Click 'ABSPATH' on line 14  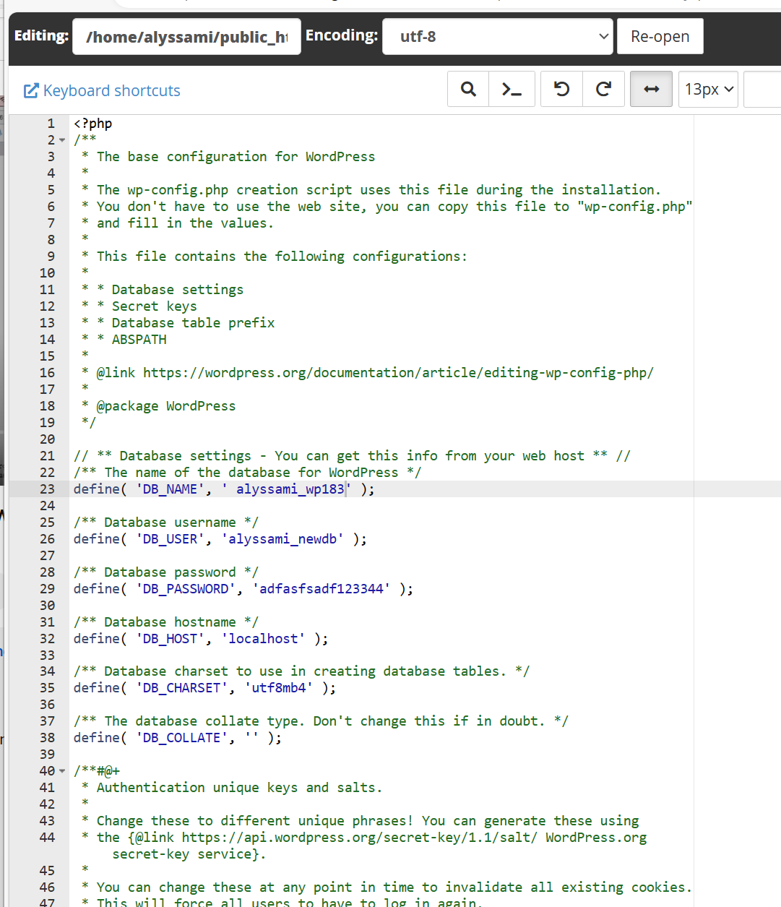[139, 340]
